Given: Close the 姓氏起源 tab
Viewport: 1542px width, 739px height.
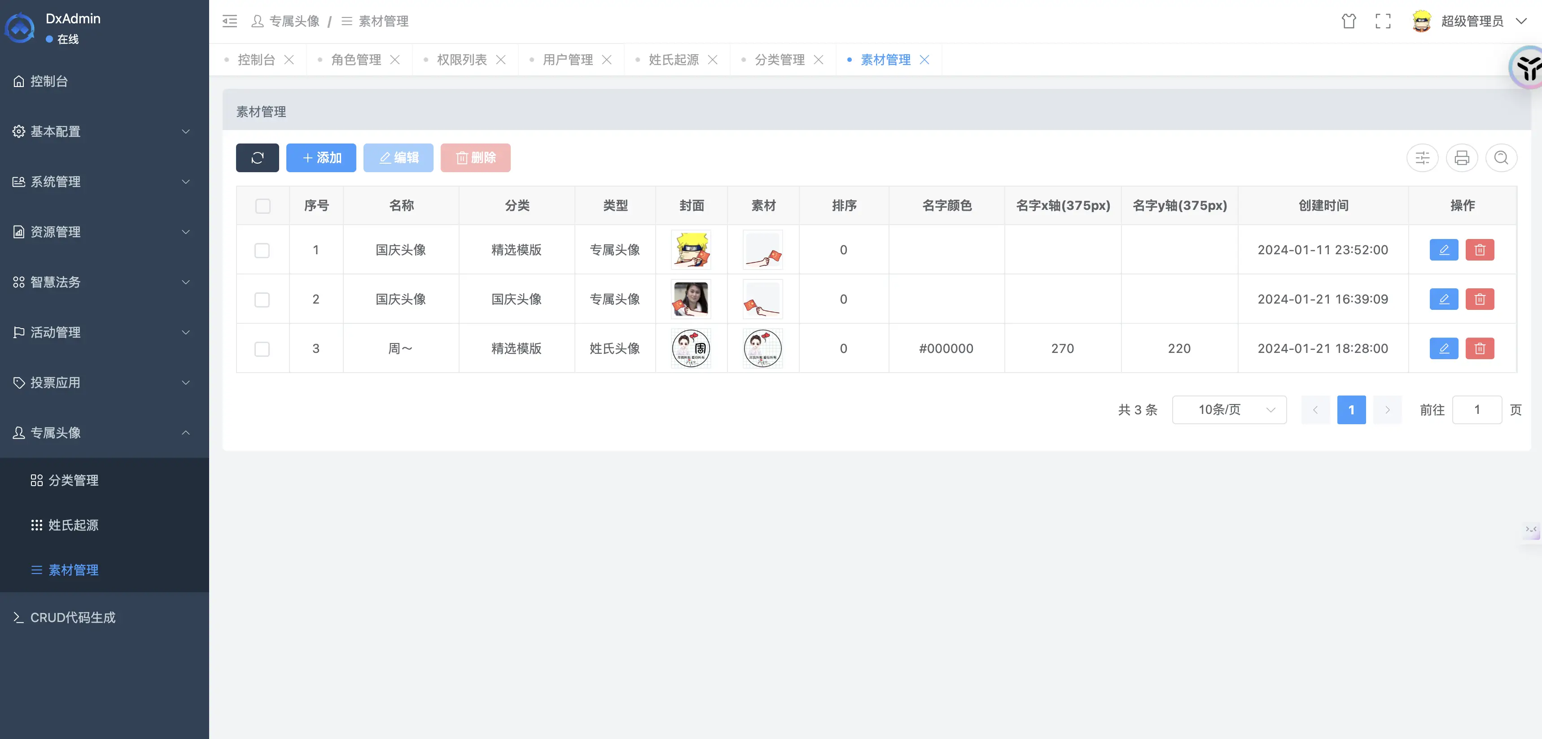Looking at the screenshot, I should click(713, 60).
